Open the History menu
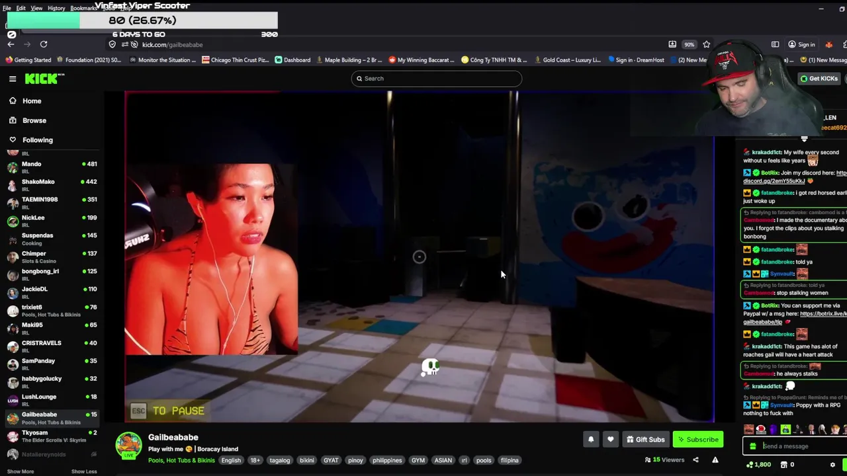The image size is (847, 476). pyautogui.click(x=56, y=8)
